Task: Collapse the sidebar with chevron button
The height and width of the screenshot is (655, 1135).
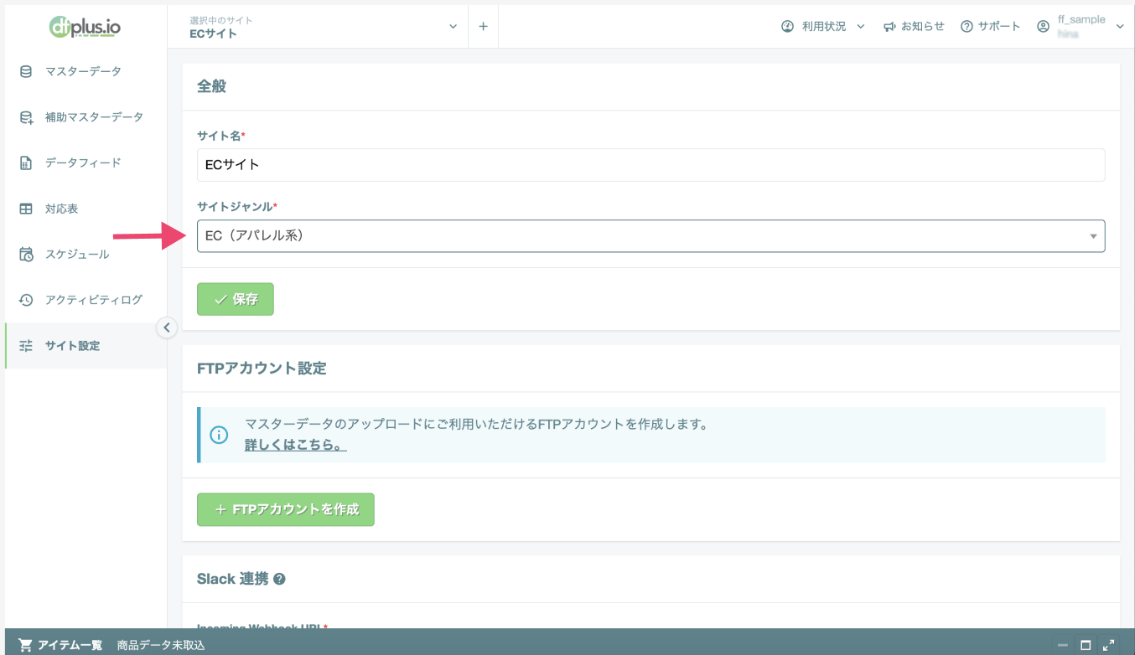Action: click(167, 327)
